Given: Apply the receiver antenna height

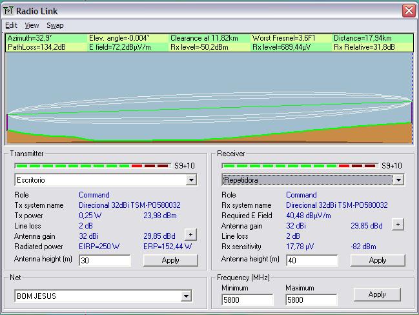Looking at the screenshot, I should [x=378, y=260].
